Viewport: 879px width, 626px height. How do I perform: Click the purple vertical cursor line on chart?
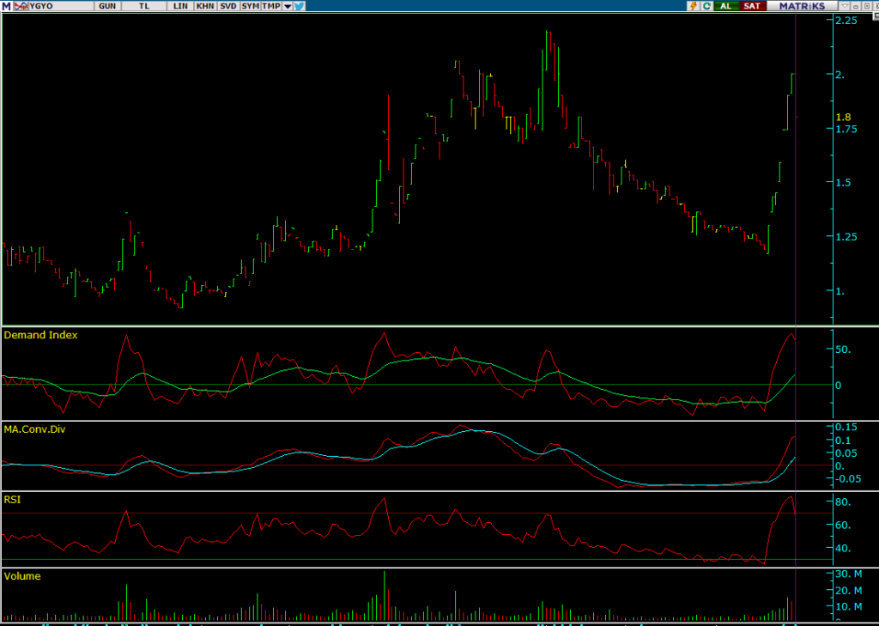point(797,172)
